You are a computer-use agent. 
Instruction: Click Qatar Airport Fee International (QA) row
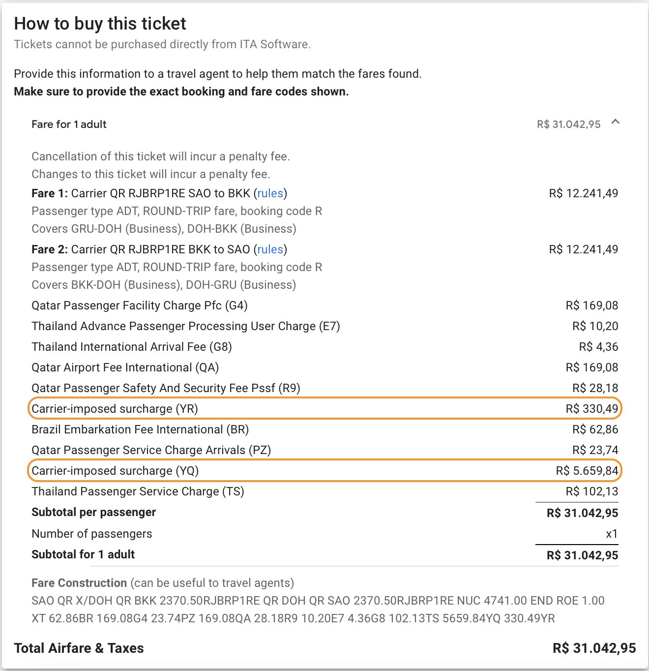pyautogui.click(x=325, y=367)
